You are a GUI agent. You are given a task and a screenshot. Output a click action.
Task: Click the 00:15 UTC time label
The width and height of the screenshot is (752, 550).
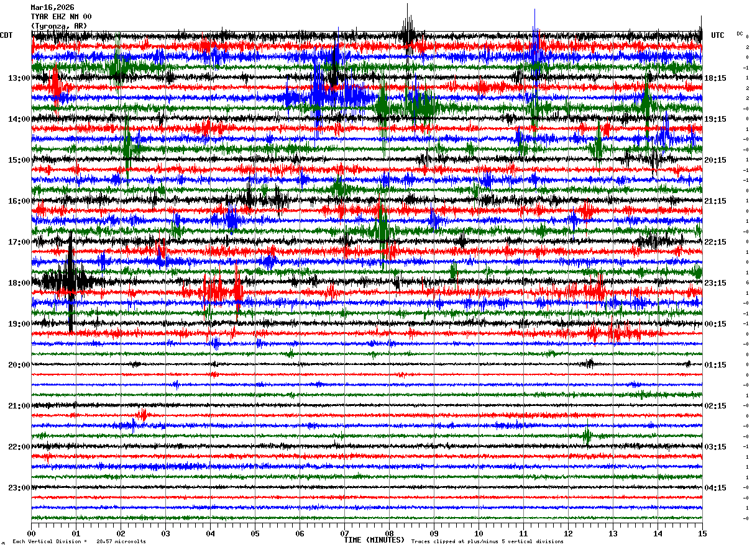(715, 324)
